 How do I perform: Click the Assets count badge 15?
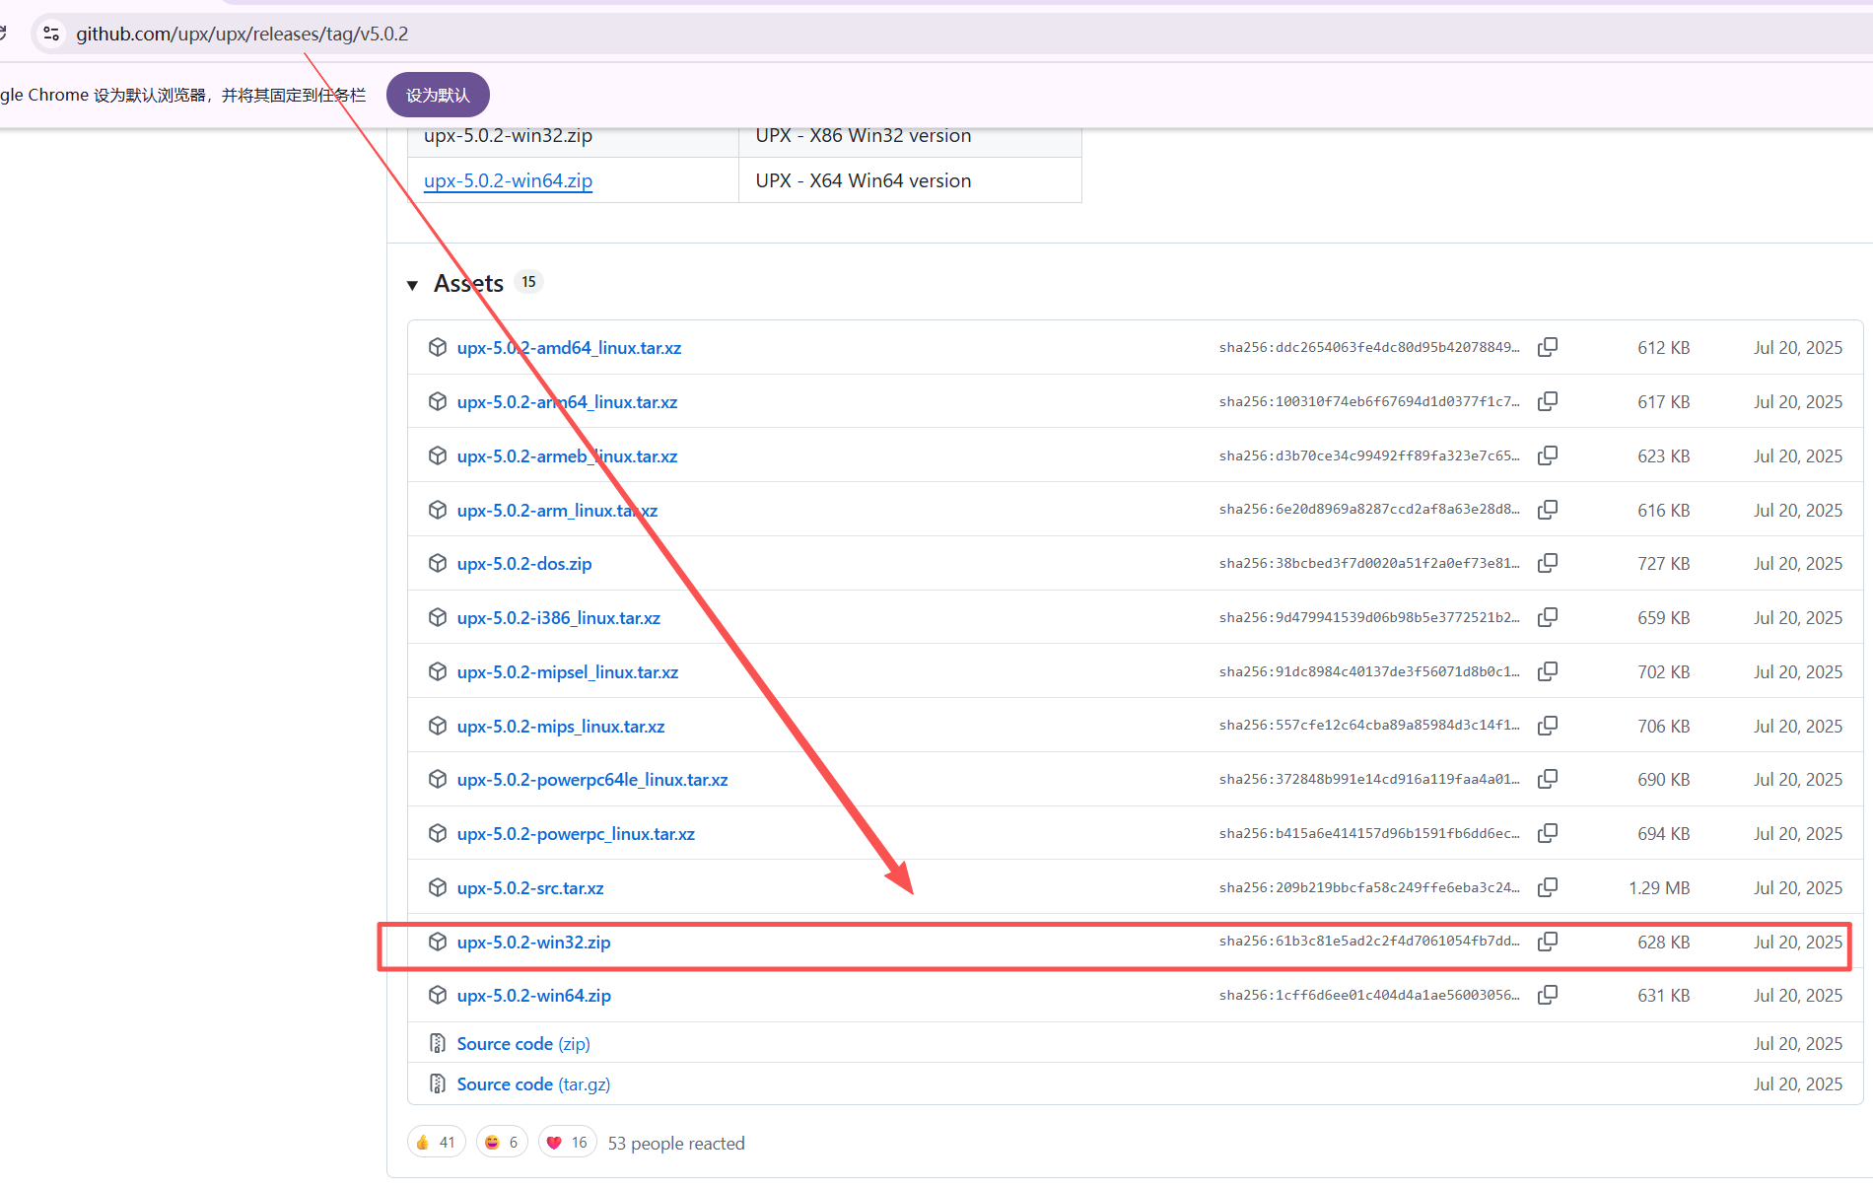coord(529,282)
